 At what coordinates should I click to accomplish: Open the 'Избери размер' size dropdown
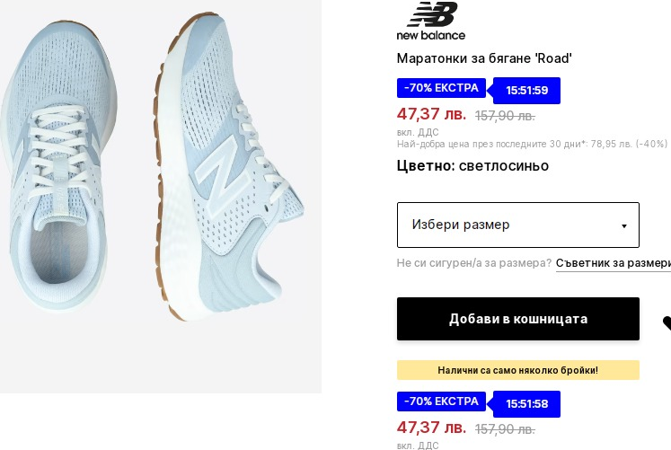pyautogui.click(x=517, y=225)
